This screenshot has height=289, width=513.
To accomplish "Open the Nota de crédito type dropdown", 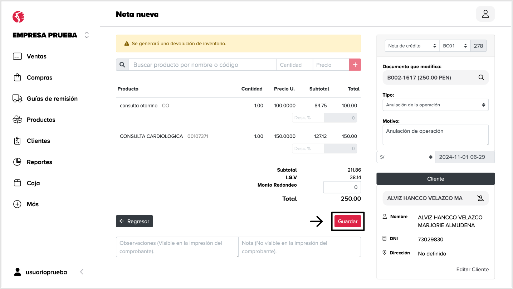I will coord(412,46).
